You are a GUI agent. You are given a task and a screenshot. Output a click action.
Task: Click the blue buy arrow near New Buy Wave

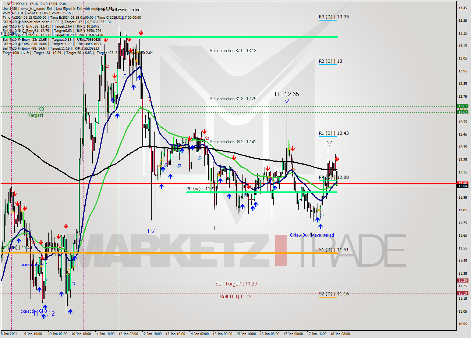321,227
